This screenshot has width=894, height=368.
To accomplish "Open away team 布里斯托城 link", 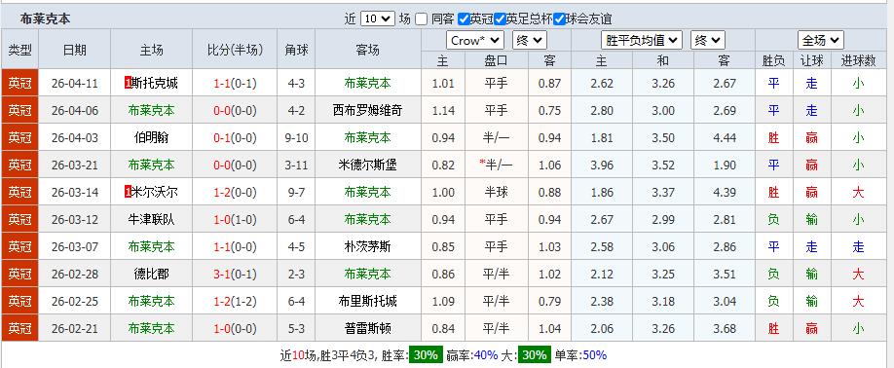I will 368,302.
